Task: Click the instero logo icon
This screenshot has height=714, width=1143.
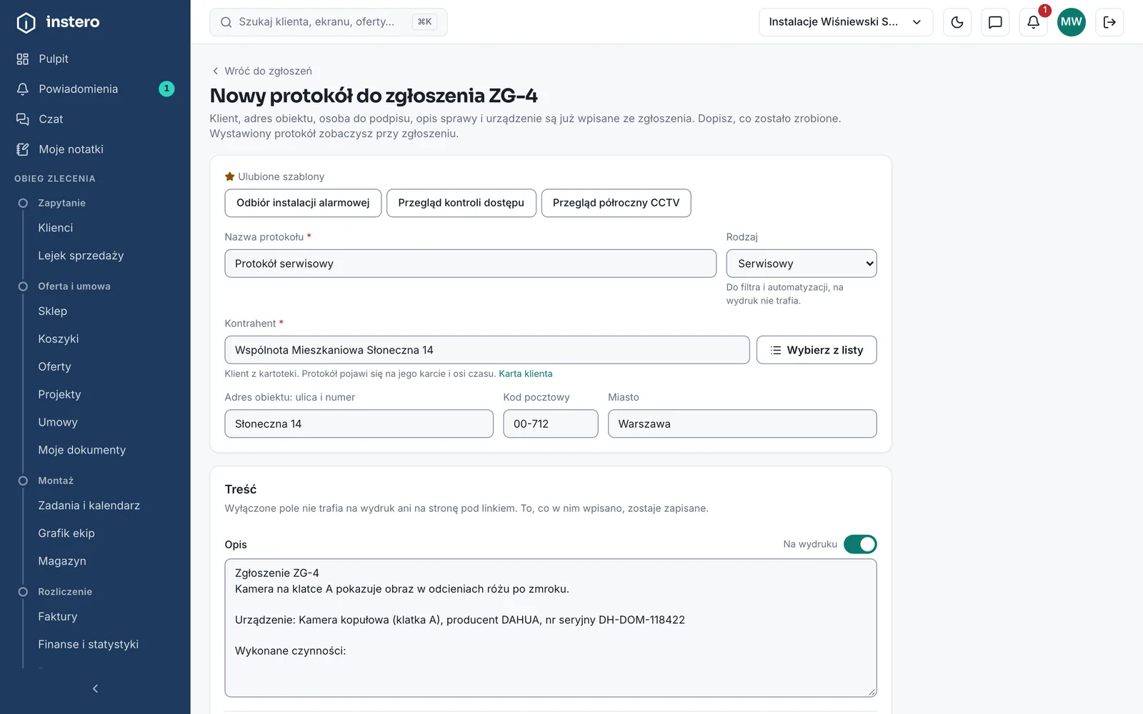Action: (26, 22)
